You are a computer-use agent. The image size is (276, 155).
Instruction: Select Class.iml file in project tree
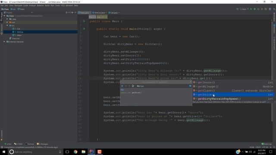tap(14, 38)
